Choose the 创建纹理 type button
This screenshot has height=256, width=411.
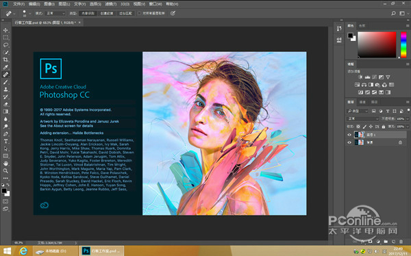(x=107, y=13)
